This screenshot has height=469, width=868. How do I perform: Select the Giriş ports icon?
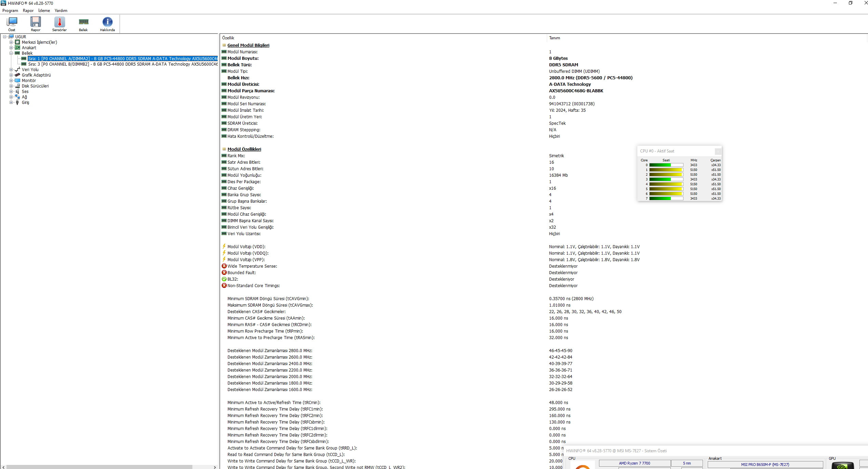[17, 102]
